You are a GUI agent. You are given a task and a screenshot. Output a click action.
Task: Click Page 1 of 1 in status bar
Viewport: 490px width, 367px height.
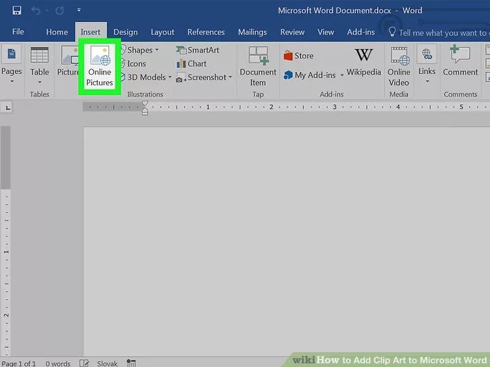point(19,364)
